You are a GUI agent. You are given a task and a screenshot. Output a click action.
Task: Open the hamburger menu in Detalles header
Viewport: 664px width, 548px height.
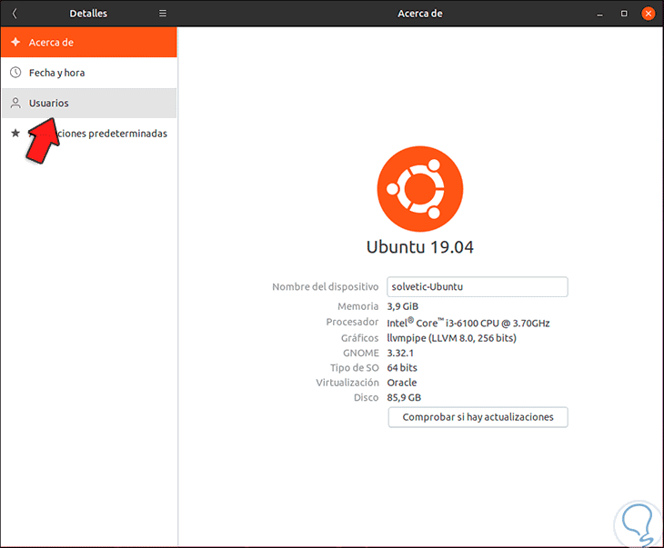point(163,14)
